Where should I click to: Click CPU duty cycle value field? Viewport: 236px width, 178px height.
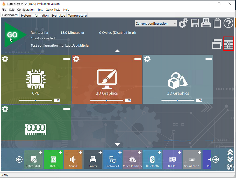(x=57, y=100)
